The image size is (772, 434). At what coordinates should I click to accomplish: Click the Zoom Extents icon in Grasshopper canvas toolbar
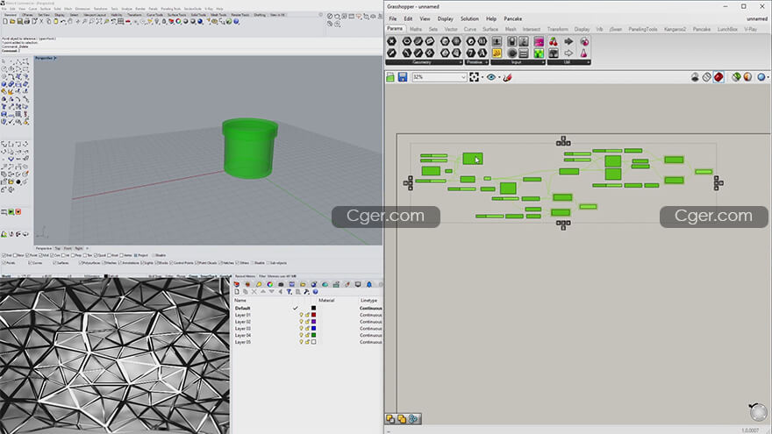(474, 77)
